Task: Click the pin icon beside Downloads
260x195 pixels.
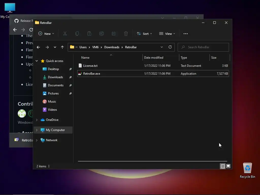Action: pyautogui.click(x=71, y=77)
